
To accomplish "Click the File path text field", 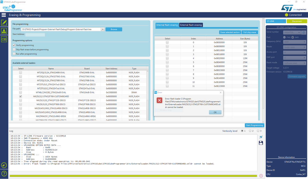I will click(x=61, y=29).
